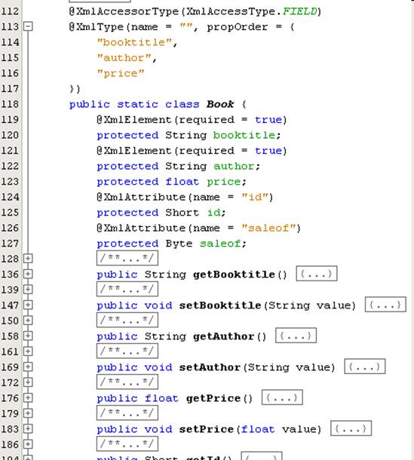Open collapsed body of setBooktitle method
Screen dimensions: 414x460
click(385, 305)
